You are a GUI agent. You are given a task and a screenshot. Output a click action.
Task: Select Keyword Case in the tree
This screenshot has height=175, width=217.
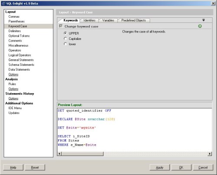(18, 26)
